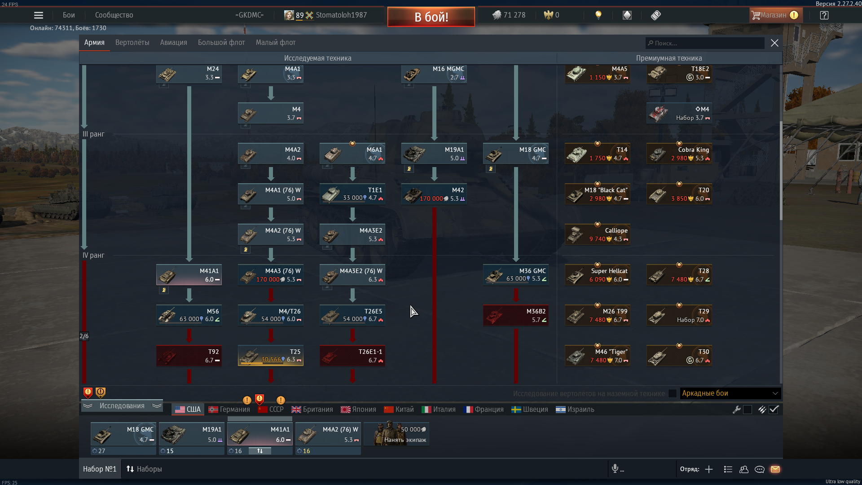Screen dimensions: 862x485
Task: Switch to the Вертолёты tab
Action: (x=132, y=43)
